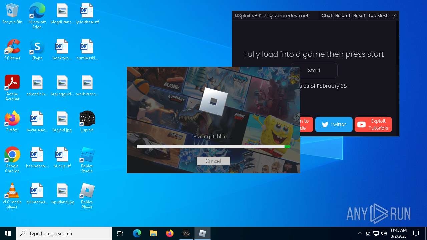Open Exploit Tutorials YouTube button
This screenshot has height=240, width=427.
pos(373,124)
